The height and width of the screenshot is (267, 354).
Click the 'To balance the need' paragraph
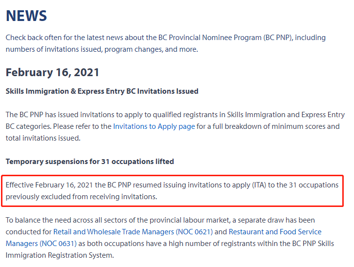coord(170,238)
